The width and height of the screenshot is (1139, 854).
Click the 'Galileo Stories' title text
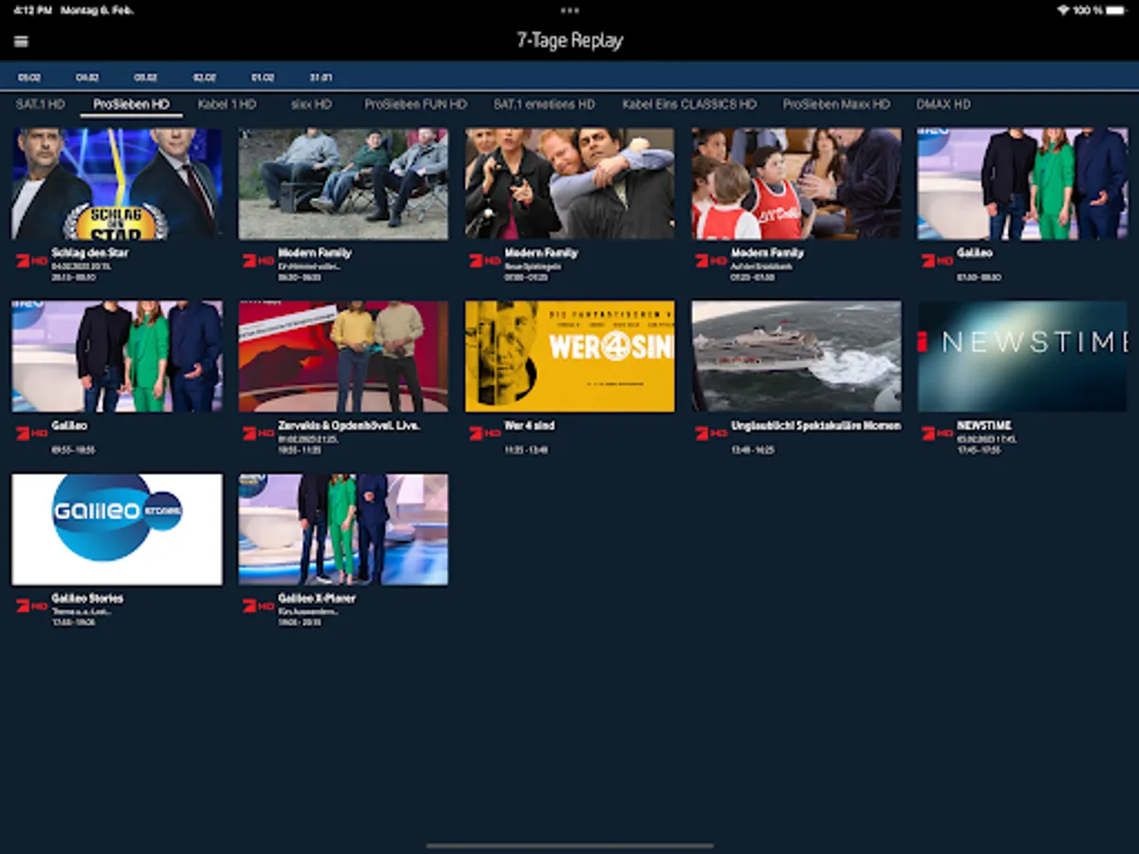click(87, 599)
